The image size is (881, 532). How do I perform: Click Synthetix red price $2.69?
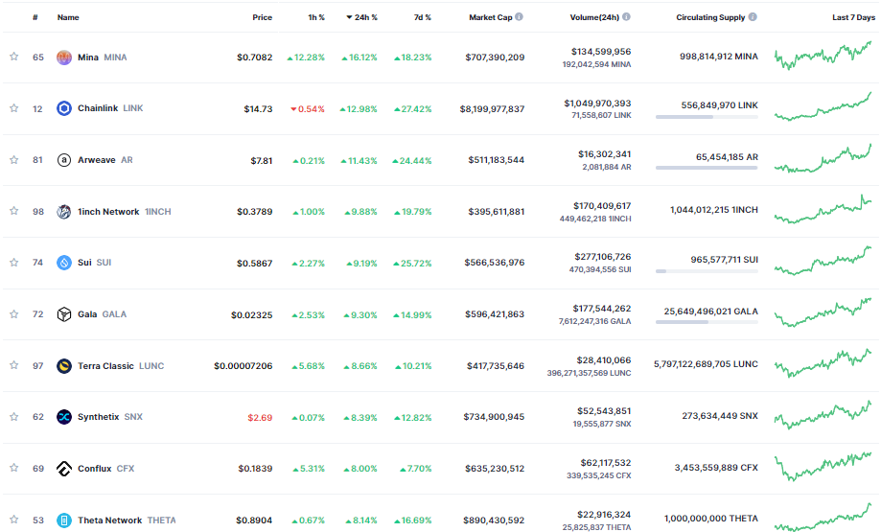point(260,418)
